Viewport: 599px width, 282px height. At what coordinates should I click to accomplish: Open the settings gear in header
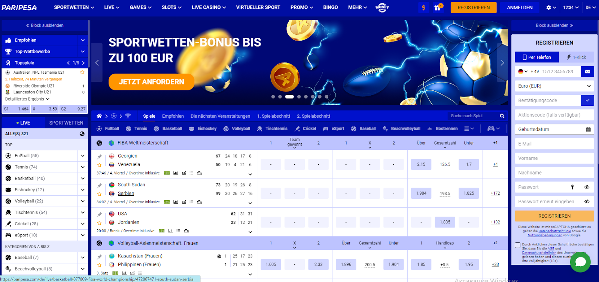click(548, 7)
